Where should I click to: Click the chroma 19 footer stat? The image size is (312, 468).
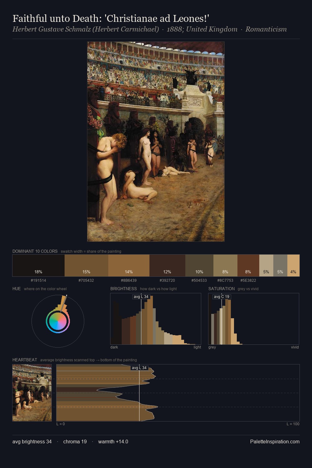coord(75,441)
